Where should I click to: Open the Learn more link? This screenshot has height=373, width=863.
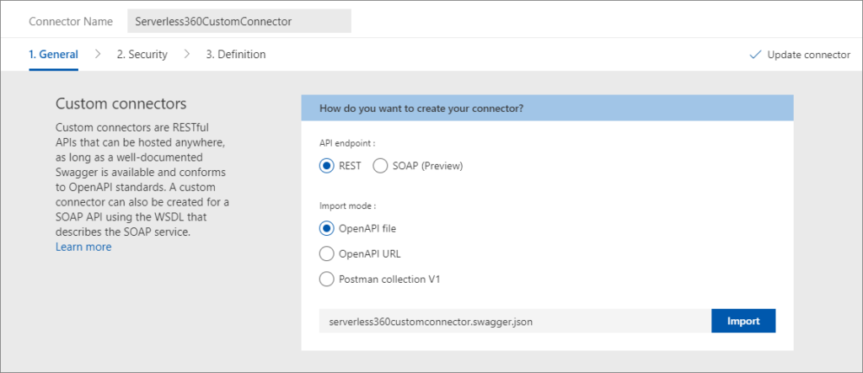(x=83, y=247)
